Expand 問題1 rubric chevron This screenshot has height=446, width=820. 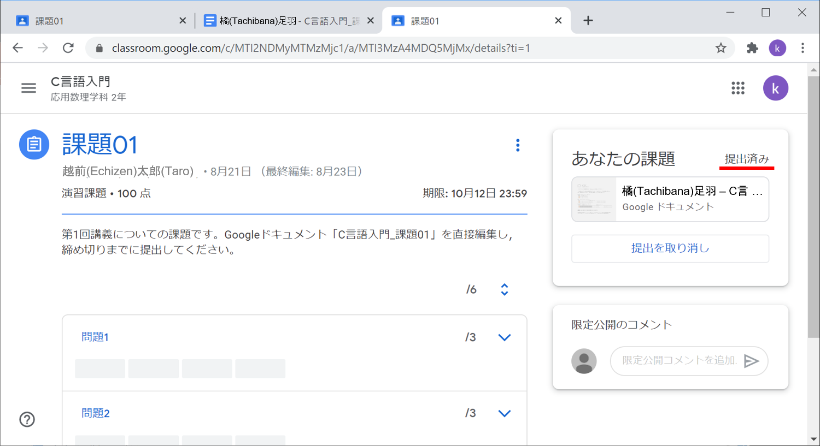tap(505, 337)
